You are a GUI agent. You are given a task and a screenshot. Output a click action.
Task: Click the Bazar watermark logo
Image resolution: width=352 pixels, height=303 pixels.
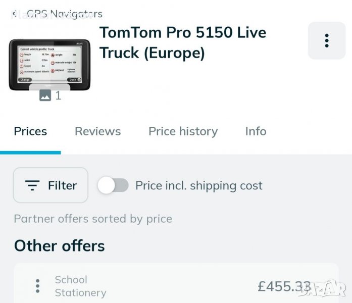point(329,288)
